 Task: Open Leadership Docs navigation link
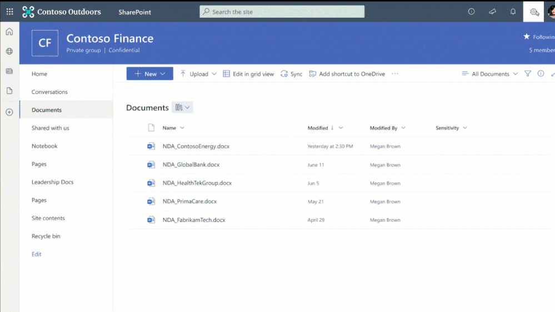52,182
